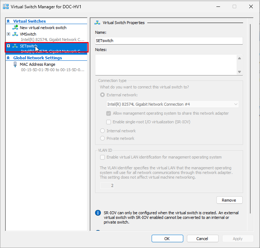The width and height of the screenshot is (260, 248).
Task: Click the VLAN ID number field
Action: click(107, 185)
